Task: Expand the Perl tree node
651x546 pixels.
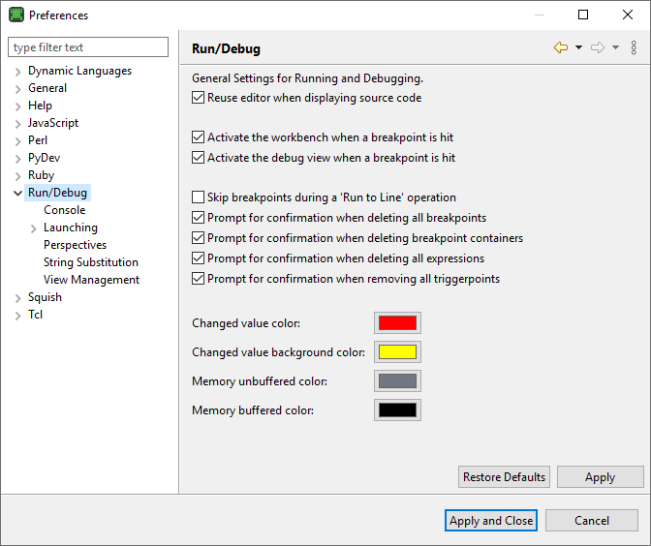Action: click(x=17, y=141)
